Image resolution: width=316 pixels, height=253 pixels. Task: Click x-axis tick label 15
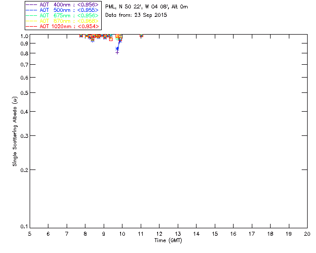point(215,234)
